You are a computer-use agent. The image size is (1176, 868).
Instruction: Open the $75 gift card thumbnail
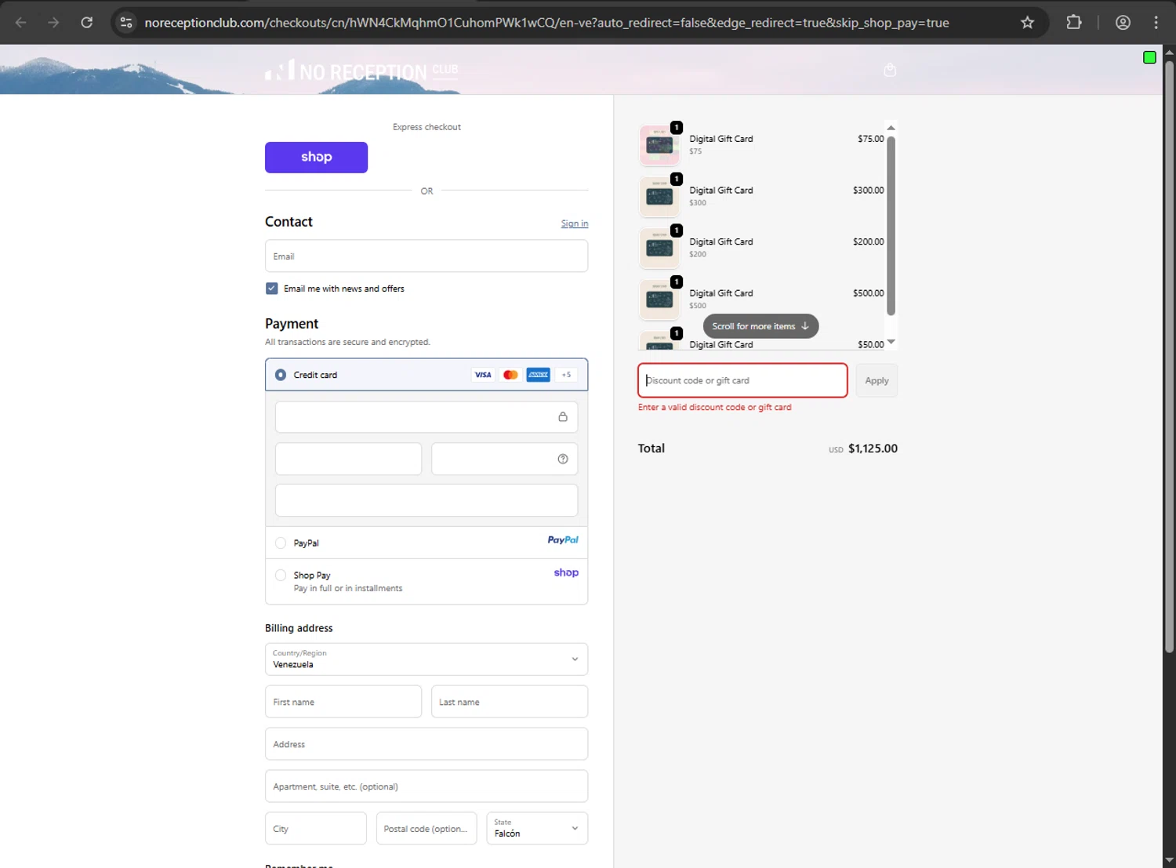[x=659, y=145]
